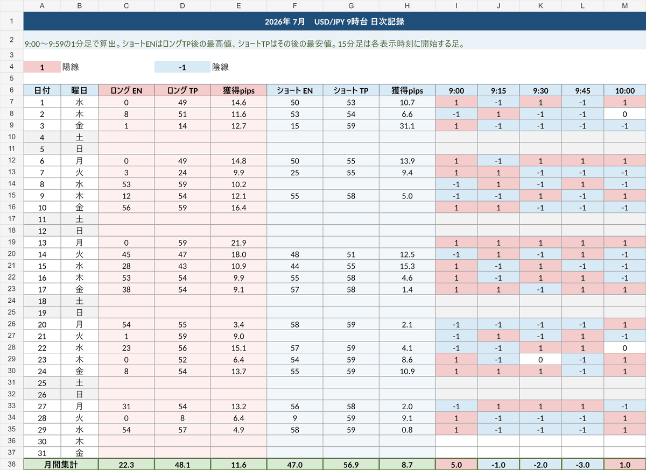
Task: Select entire column K via its letter header
Action: click(540, 6)
